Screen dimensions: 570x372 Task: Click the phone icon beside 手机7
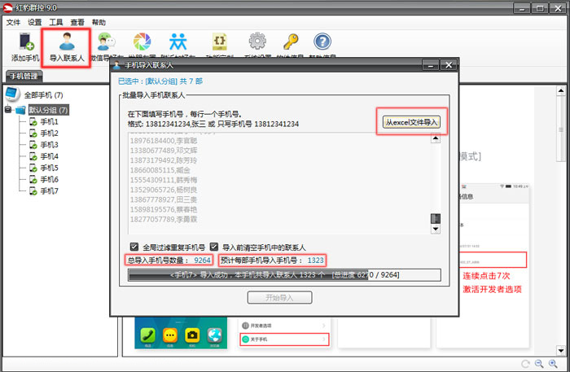pos(33,191)
